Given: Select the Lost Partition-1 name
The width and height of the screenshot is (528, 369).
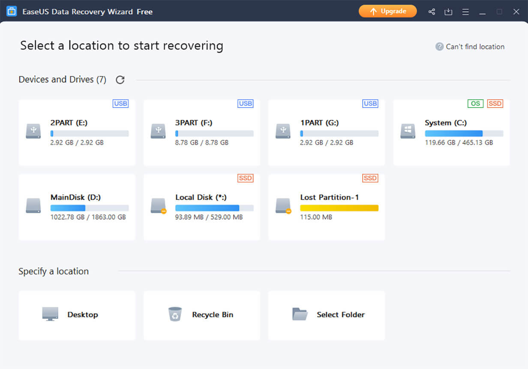Looking at the screenshot, I should (x=330, y=197).
